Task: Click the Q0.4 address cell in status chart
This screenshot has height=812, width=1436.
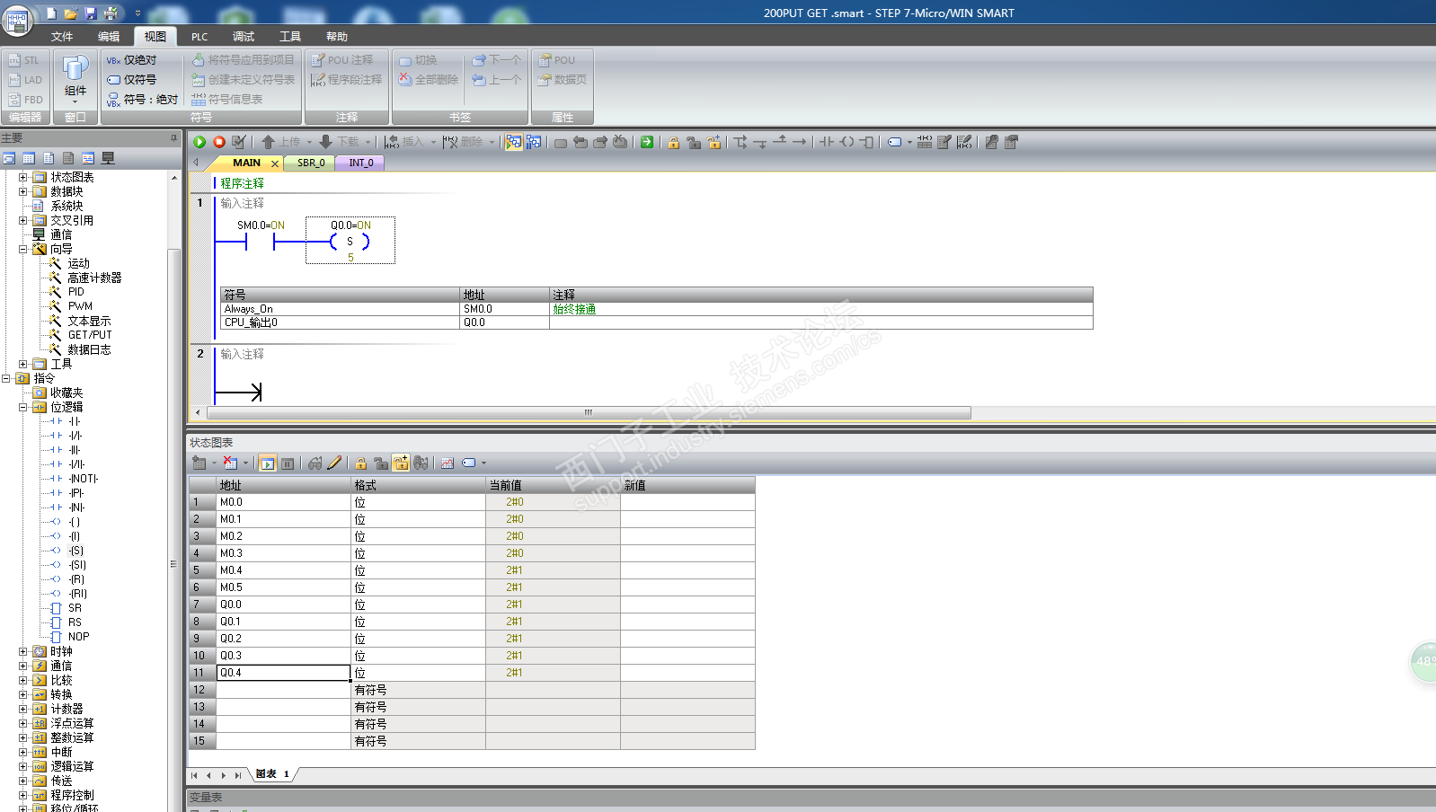Action: (x=283, y=673)
